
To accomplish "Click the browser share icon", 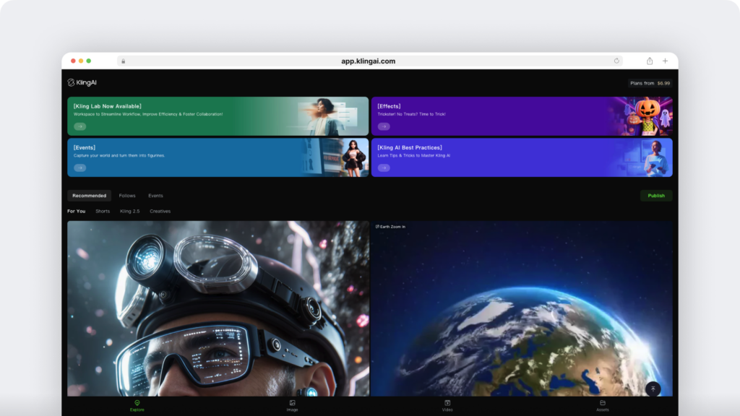I will click(x=650, y=61).
